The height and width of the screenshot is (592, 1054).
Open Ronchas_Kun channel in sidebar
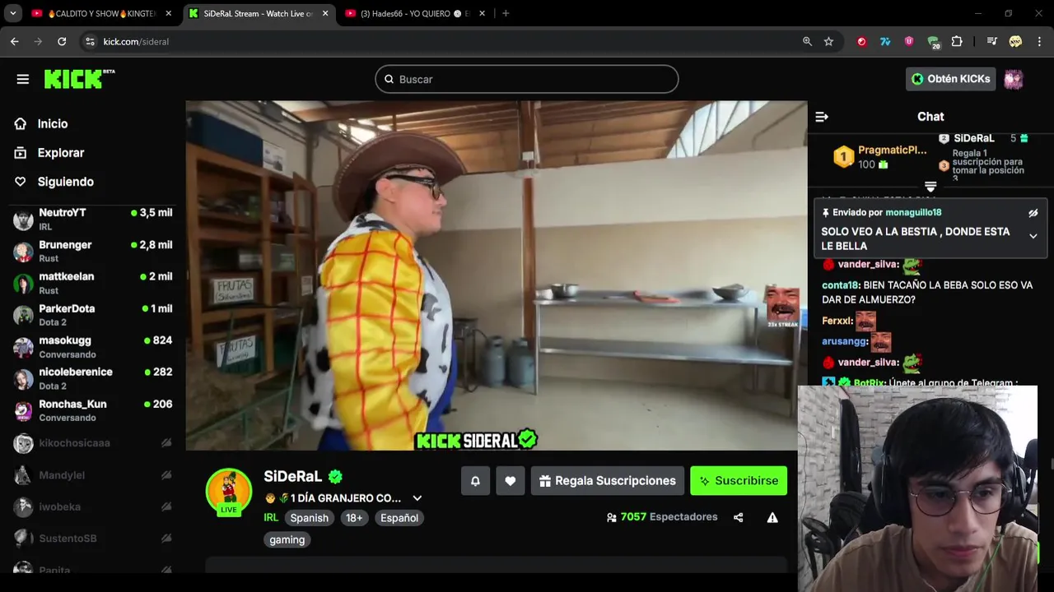[93, 410]
